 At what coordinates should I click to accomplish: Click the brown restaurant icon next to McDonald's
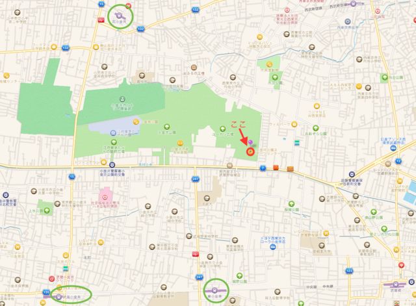289,168
